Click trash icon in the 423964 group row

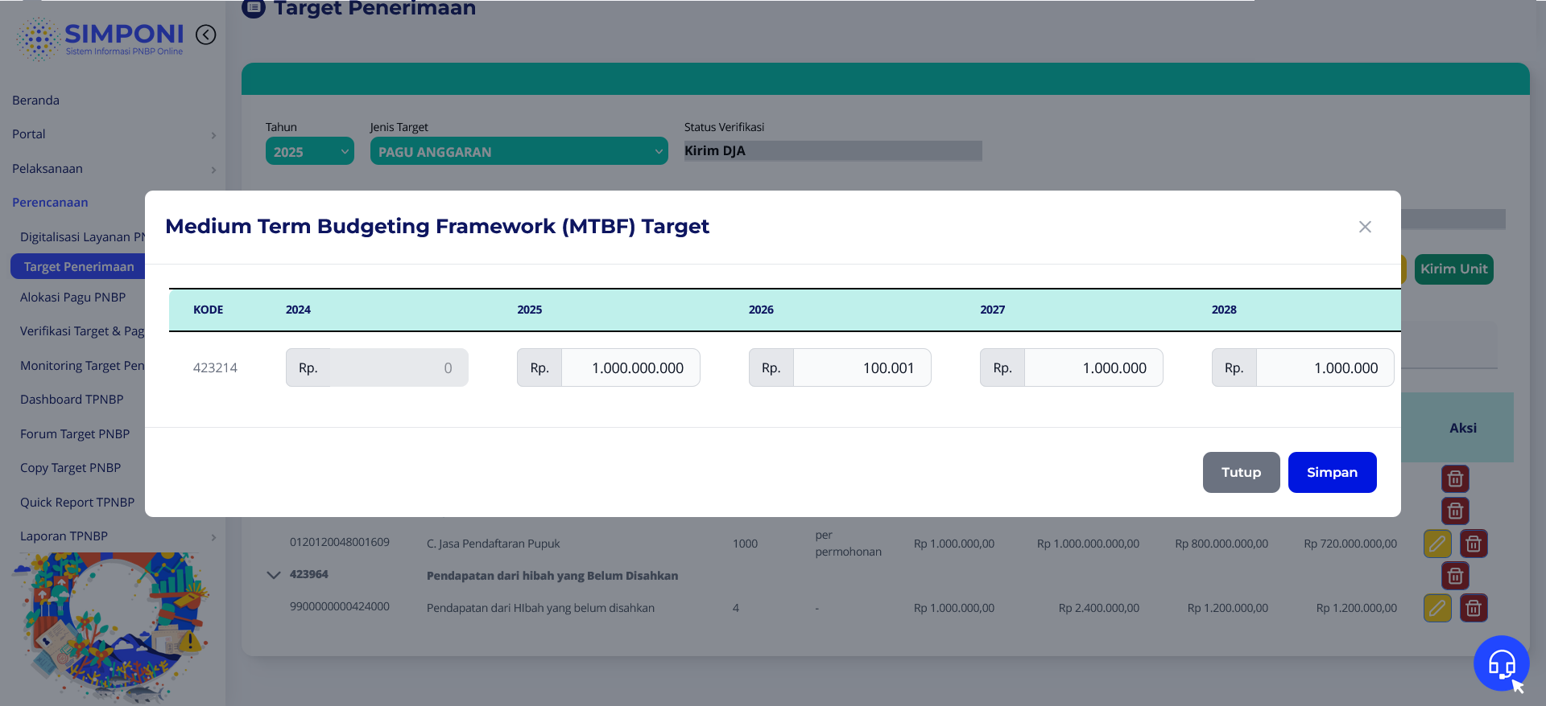1455,576
